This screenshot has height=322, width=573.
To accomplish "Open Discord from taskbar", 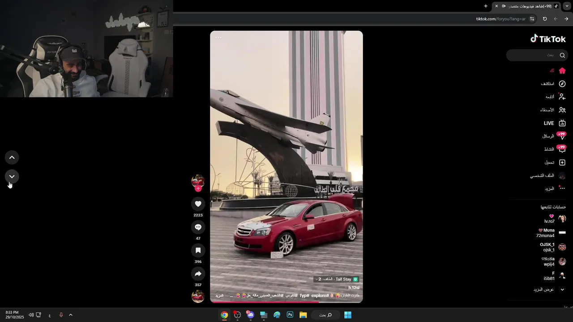I will click(250, 315).
